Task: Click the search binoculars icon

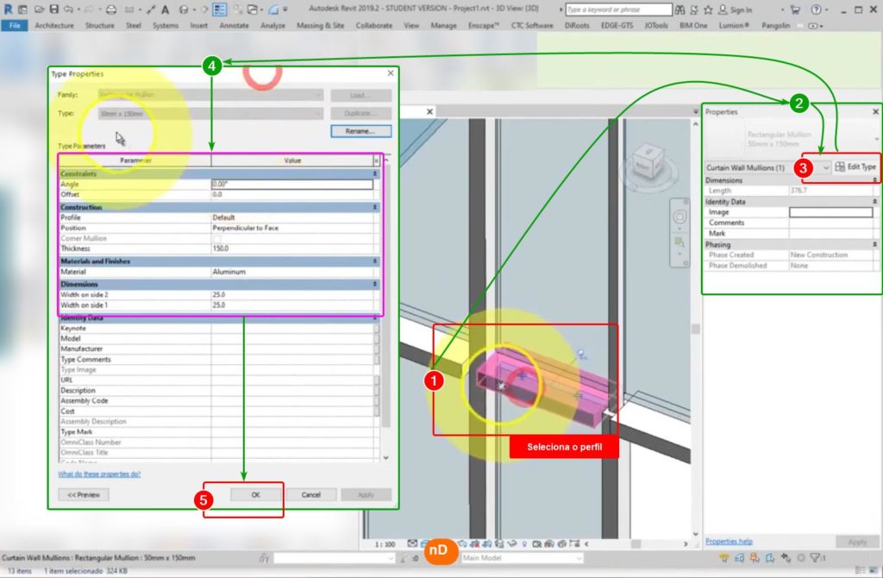Action: coord(675,9)
